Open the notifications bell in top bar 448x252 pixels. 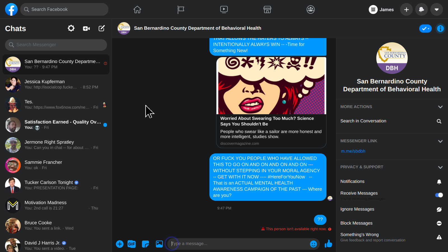[x=421, y=10]
